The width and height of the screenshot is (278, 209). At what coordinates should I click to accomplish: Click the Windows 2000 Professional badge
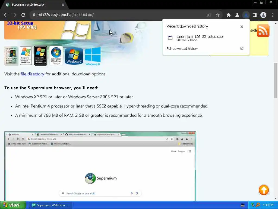11,56
